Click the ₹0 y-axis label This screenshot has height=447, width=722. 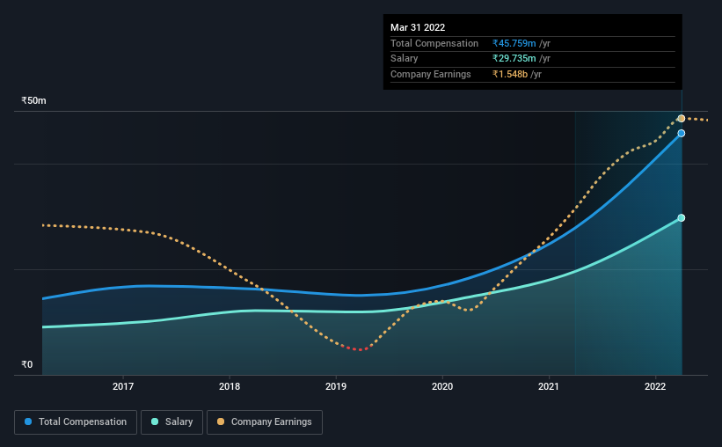click(27, 364)
